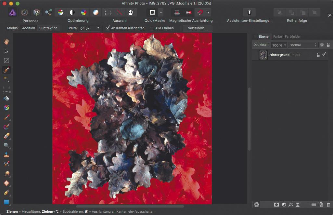This screenshot has height=215, width=333.
Task: Switch to the Photo Persona icon
Action: click(13, 12)
